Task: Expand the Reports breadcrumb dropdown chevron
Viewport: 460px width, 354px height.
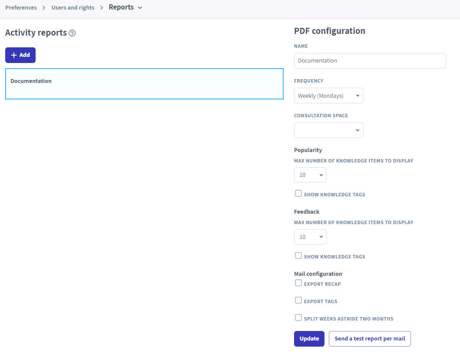Action: [140, 8]
